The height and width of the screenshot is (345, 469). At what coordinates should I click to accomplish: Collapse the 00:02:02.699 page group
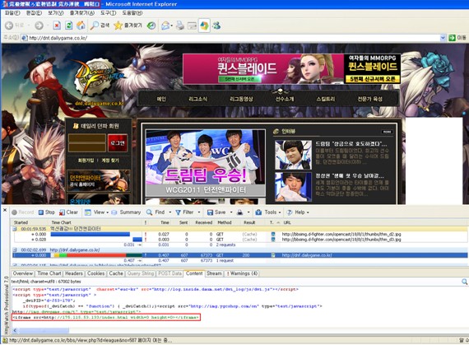15,249
